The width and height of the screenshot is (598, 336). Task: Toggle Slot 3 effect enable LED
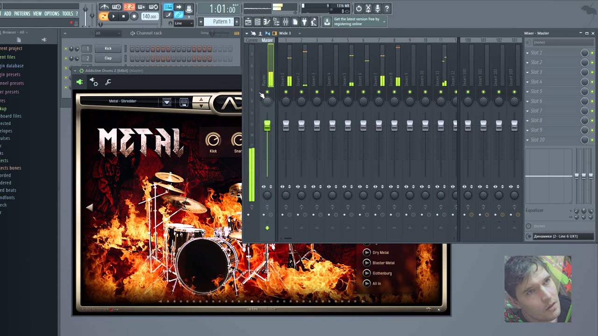tap(592, 72)
